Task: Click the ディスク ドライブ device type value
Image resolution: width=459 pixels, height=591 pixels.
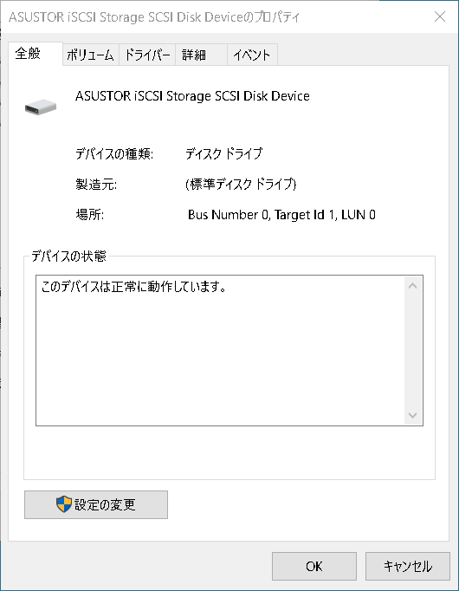Action: [223, 153]
